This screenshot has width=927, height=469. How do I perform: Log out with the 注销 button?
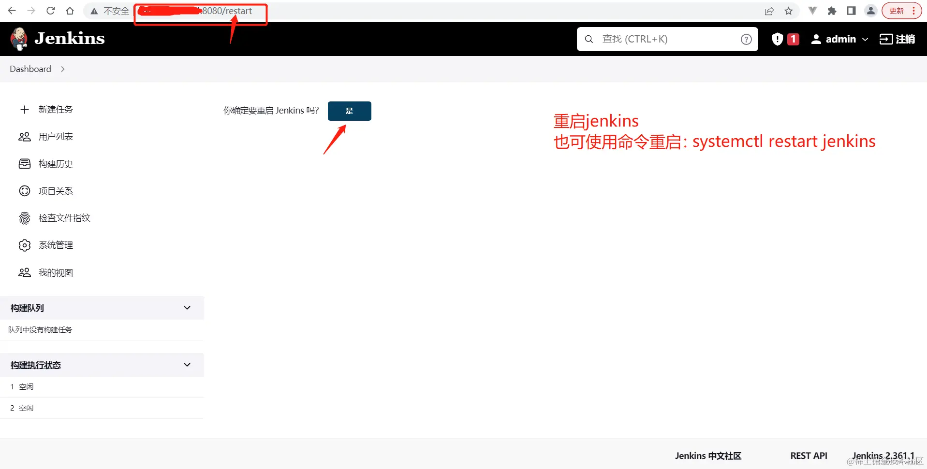tap(897, 39)
